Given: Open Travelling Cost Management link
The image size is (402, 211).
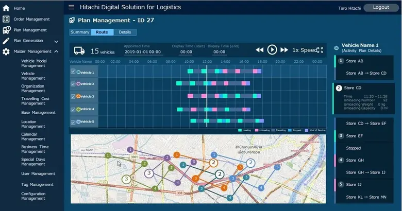Looking at the screenshot, I should 35,101.
